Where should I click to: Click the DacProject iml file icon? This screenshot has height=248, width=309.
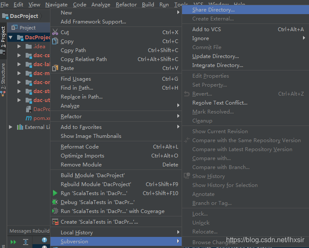(29, 109)
